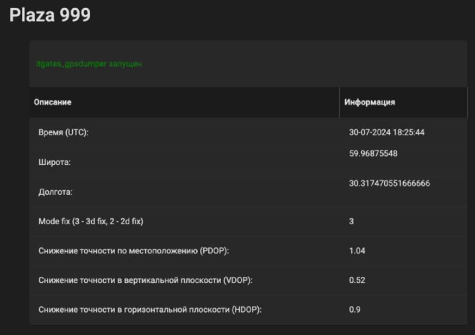Click the VDOP description label
This screenshot has height=335, width=475.
146,280
